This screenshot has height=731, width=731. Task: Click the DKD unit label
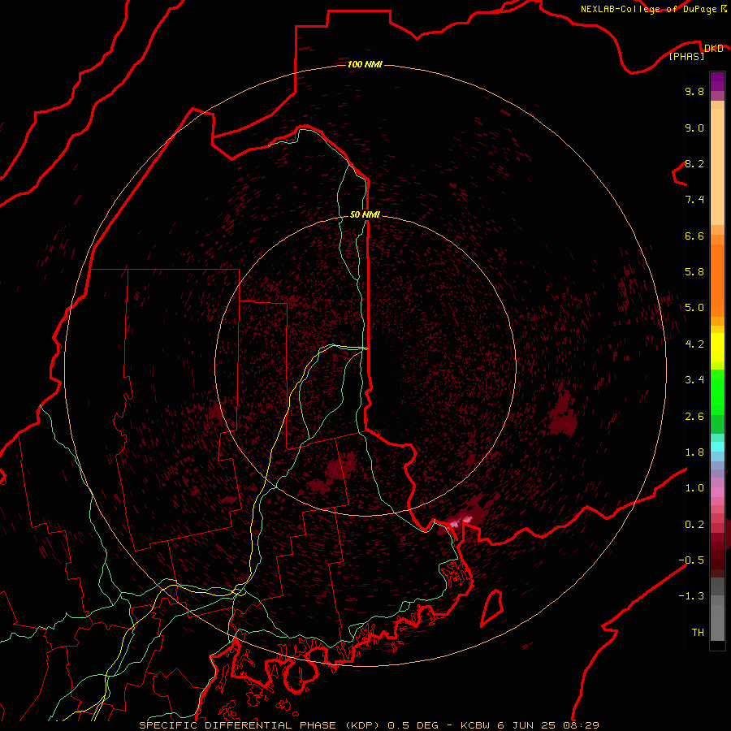713,48
